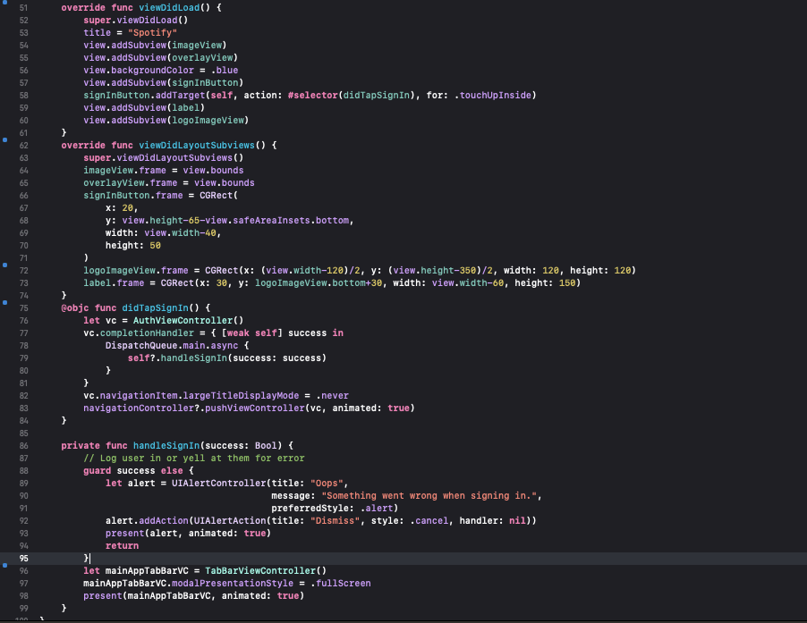Screen dimensions: 807x623
Task: Click the weak keyword on line 77
Action: (x=238, y=333)
